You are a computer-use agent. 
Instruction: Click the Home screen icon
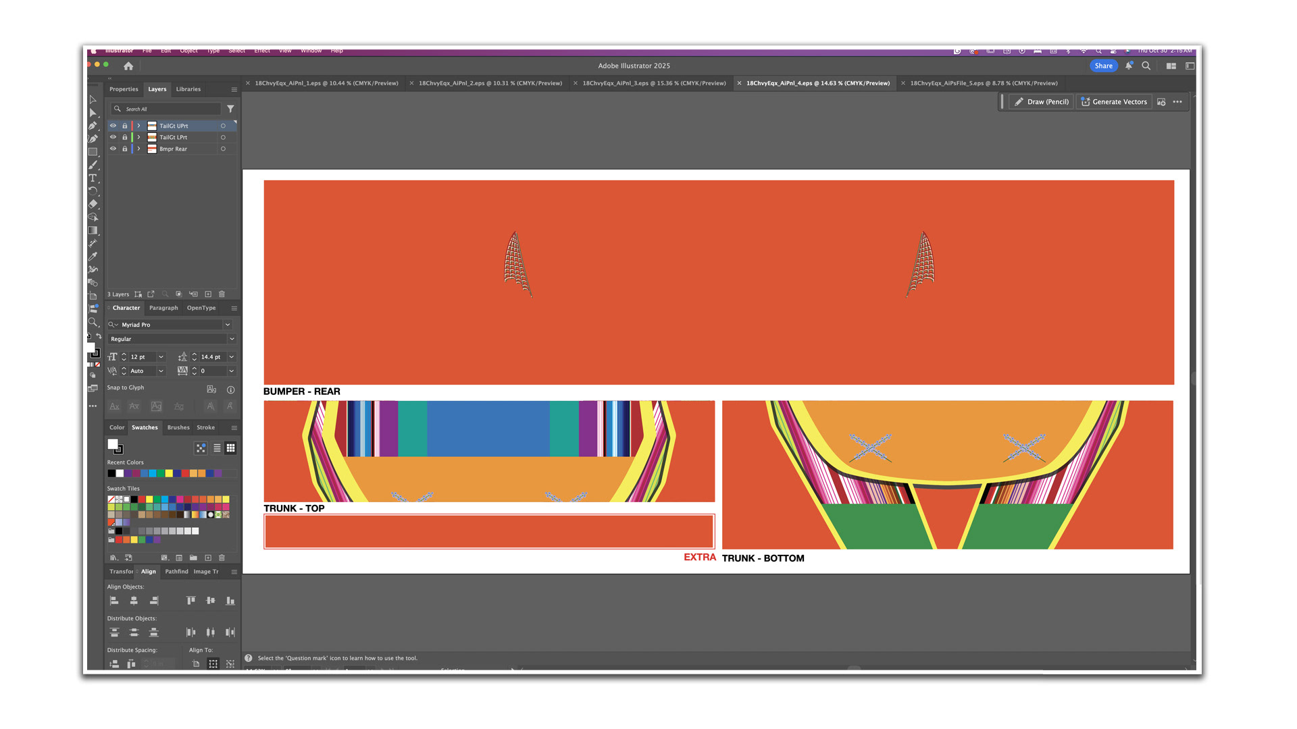(x=128, y=66)
